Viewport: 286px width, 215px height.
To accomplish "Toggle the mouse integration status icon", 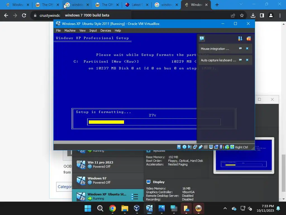I will pos(227,147).
